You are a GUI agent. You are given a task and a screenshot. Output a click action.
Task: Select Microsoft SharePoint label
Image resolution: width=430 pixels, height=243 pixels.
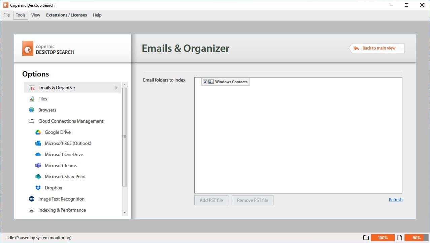65,177
